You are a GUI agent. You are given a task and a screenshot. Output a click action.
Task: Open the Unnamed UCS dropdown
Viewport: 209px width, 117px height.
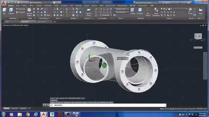106,15
